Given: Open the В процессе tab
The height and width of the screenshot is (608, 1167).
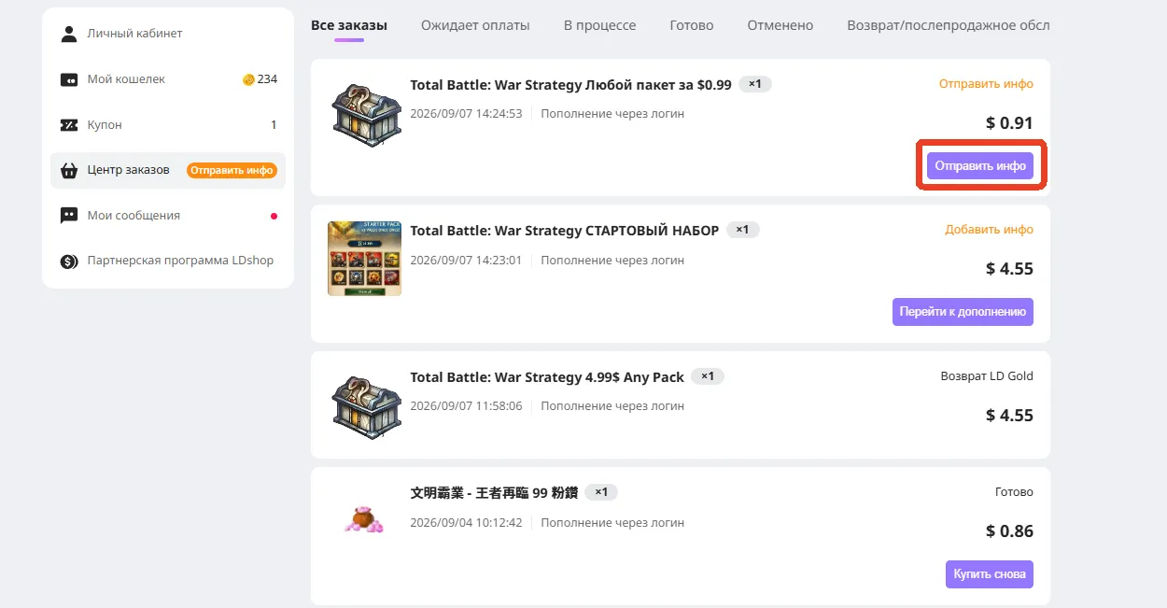Looking at the screenshot, I should tap(600, 25).
